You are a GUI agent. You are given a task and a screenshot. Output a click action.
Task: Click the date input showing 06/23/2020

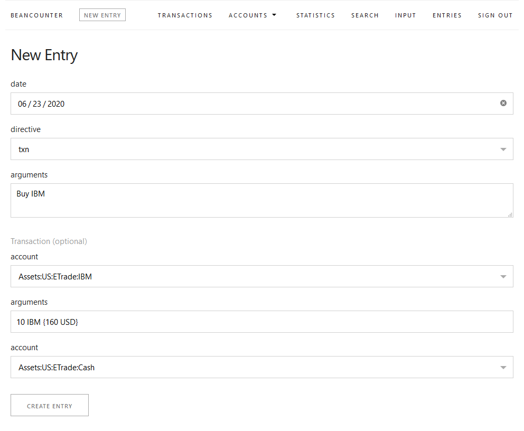pos(211,103)
